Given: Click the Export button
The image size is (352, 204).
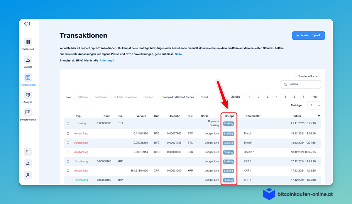Looking at the screenshot, I should point(204,97).
